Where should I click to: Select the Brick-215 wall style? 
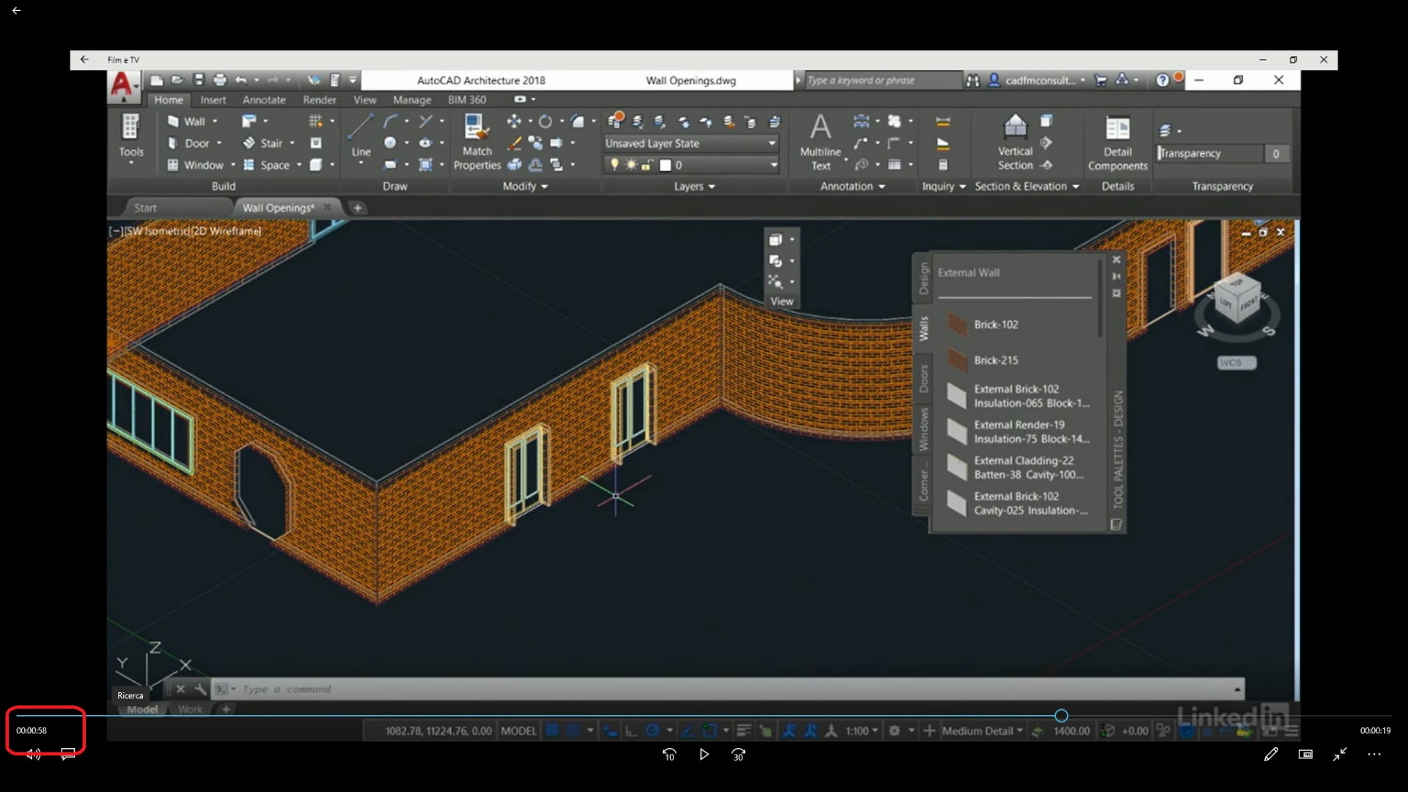[x=995, y=360]
